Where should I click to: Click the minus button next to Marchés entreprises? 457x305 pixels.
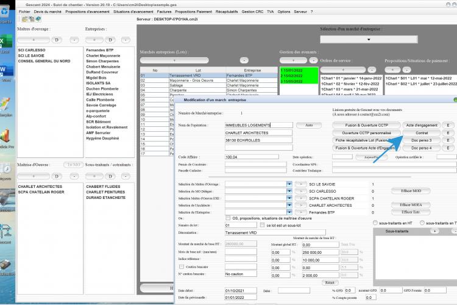(x=244, y=60)
